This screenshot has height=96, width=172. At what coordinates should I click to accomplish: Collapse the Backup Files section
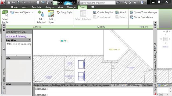coord(30,40)
